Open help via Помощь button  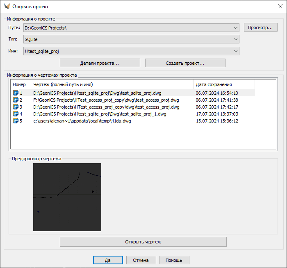click(174, 260)
